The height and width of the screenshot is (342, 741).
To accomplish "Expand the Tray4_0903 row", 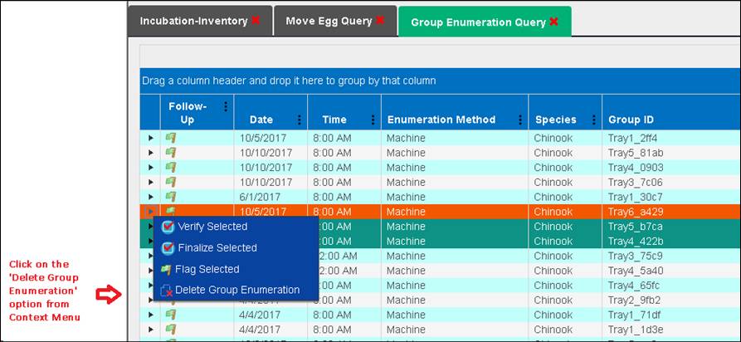I will tap(150, 168).
